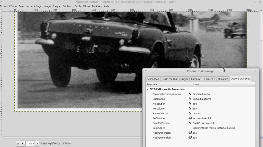The width and height of the screenshot is (263, 147).
Task: Click the GIMP mascot icon beside ExifVersion
Action: coord(190,118)
